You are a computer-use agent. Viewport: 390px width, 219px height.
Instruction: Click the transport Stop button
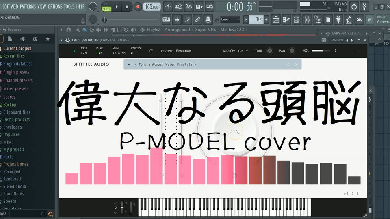click(x=127, y=7)
